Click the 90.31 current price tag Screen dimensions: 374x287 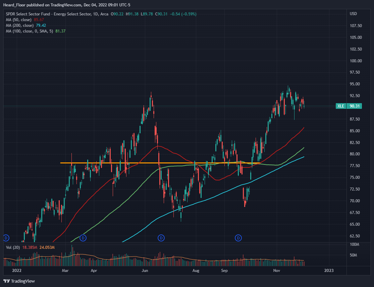point(354,106)
